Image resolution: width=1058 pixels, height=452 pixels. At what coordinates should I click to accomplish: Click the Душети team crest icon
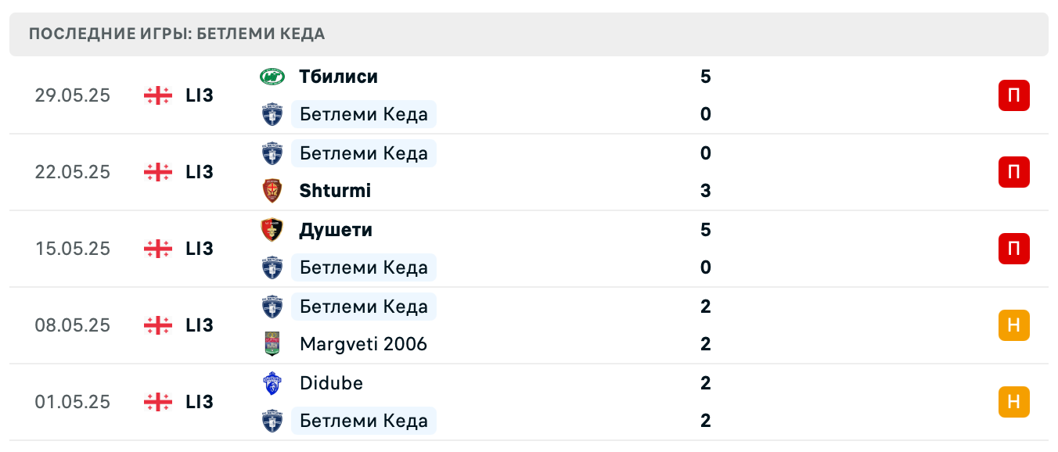pos(272,230)
